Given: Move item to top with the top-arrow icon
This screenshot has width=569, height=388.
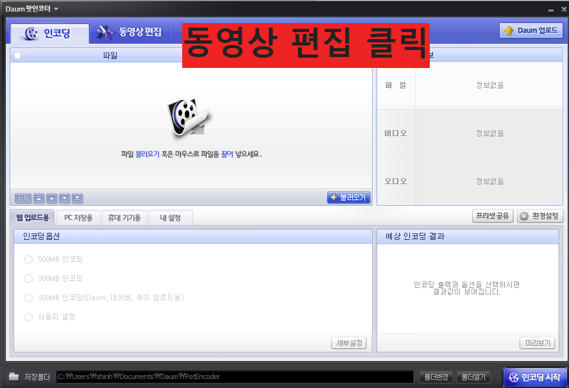Looking at the screenshot, I should tap(39, 198).
